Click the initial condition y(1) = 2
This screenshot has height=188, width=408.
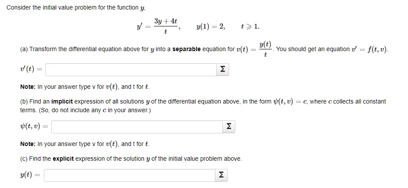pyautogui.click(x=211, y=27)
